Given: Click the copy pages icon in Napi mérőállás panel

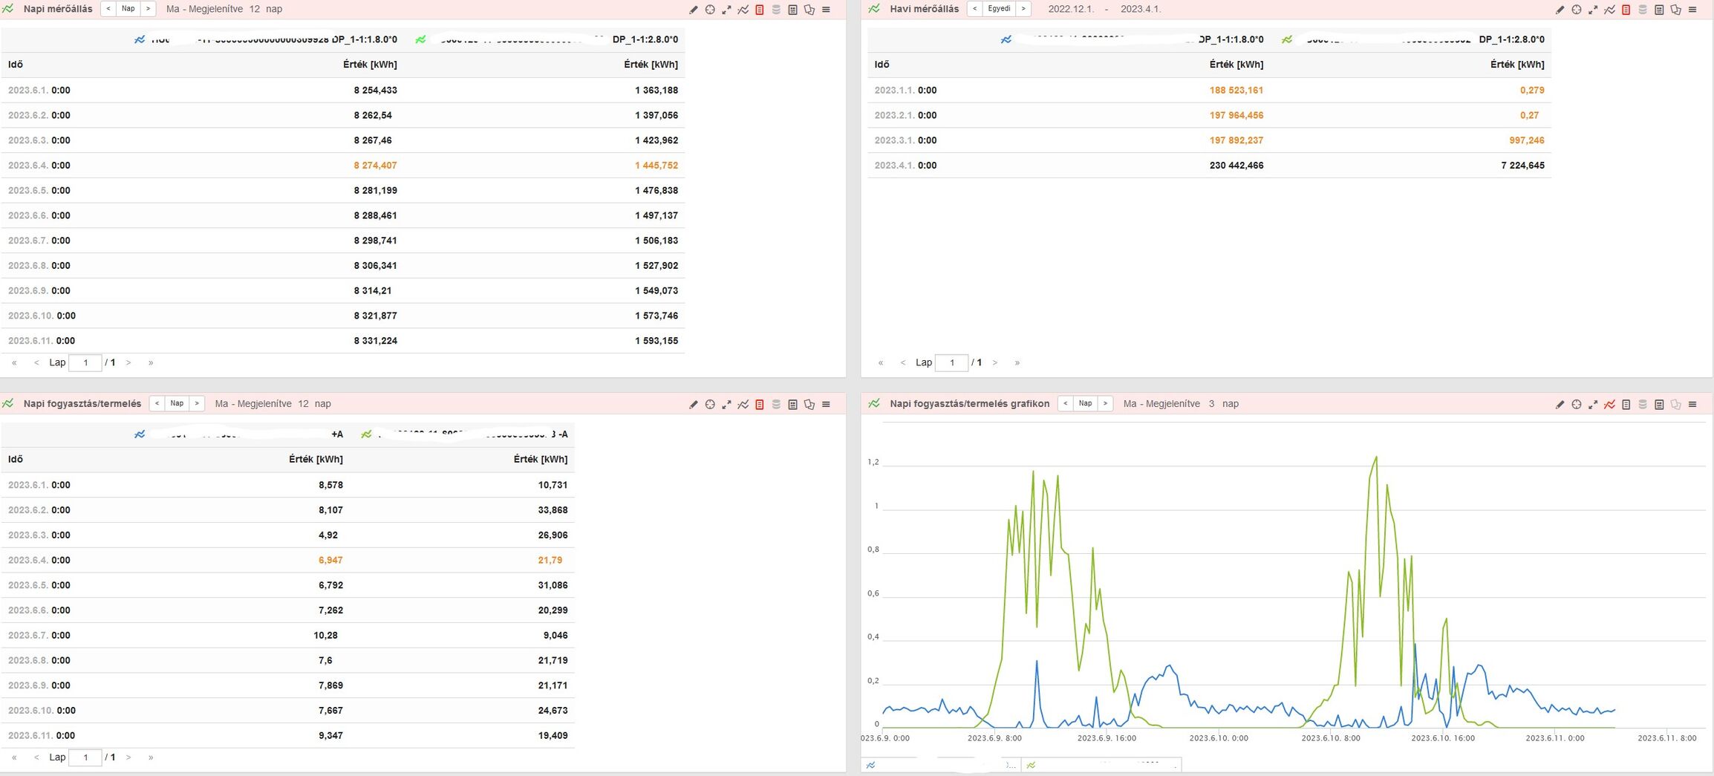Looking at the screenshot, I should (809, 10).
